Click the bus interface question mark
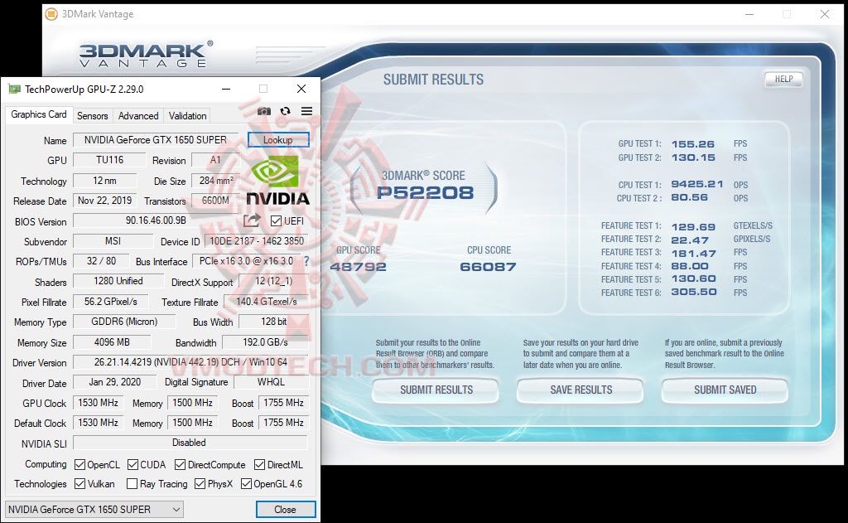The height and width of the screenshot is (523, 848). (x=306, y=261)
